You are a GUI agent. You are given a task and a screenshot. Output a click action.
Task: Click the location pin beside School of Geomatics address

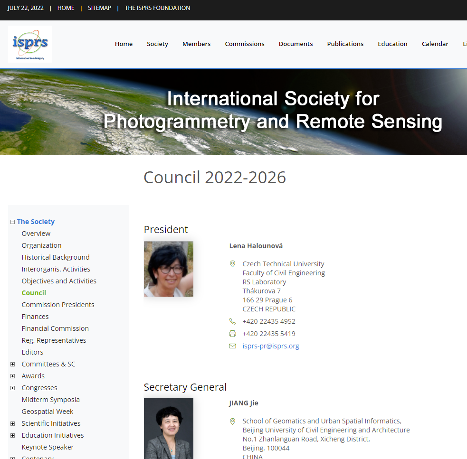(233, 421)
